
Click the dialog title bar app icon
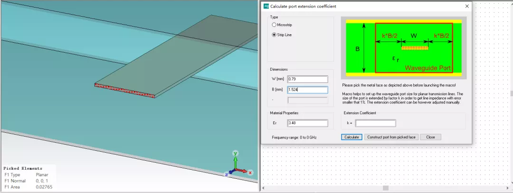pos(266,6)
